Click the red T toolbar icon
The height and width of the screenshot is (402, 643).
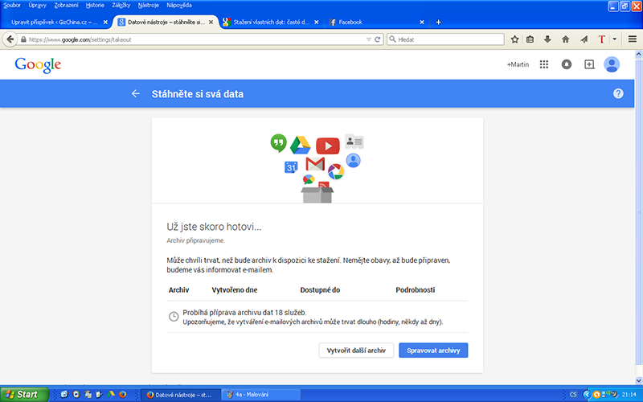601,39
